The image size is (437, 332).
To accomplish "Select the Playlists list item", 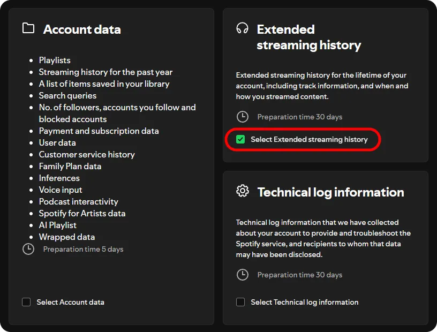I will [55, 61].
